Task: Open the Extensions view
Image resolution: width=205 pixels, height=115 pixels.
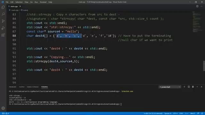Action: click(x=3, y=35)
